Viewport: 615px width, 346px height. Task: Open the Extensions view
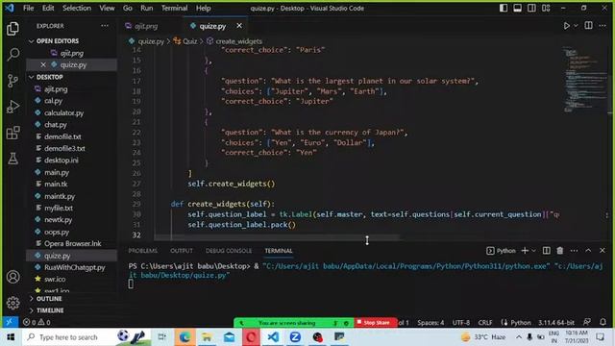pyautogui.click(x=12, y=133)
